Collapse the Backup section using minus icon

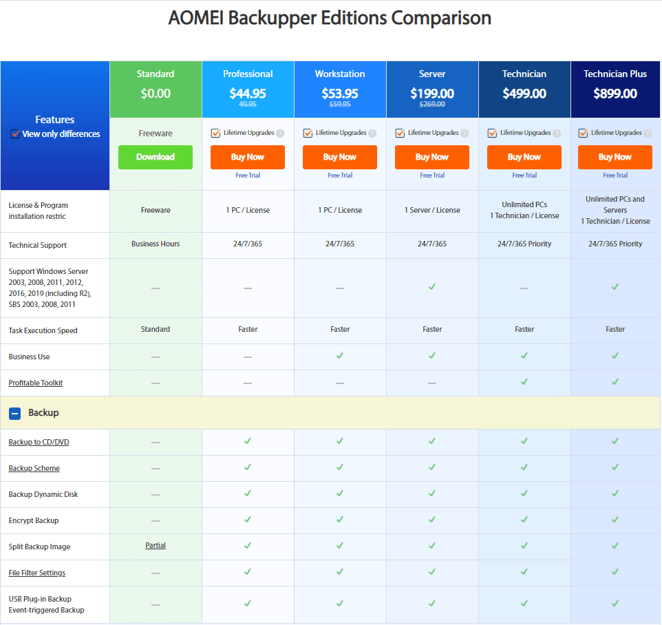coord(14,413)
